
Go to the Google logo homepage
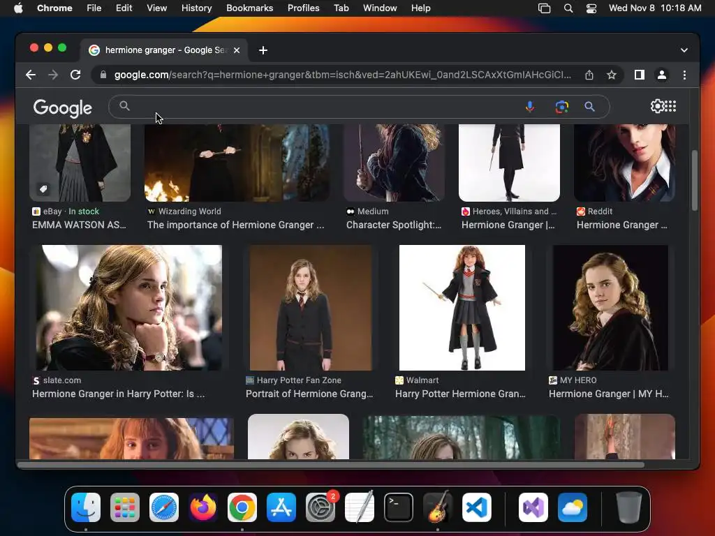click(62, 107)
